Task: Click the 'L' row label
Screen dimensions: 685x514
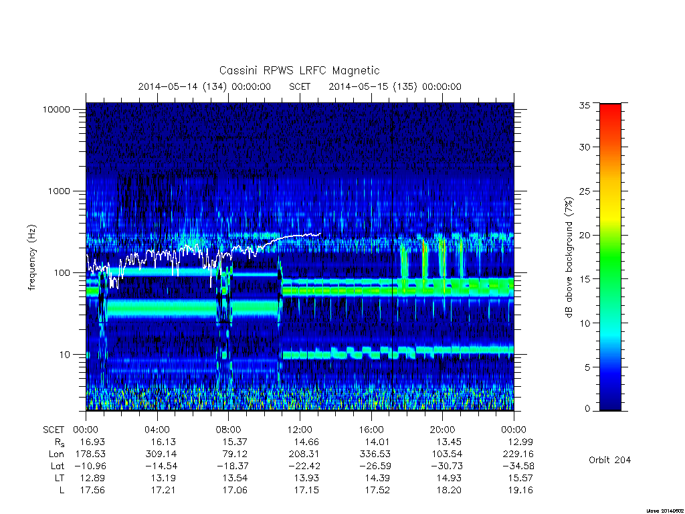Action: [x=62, y=491]
